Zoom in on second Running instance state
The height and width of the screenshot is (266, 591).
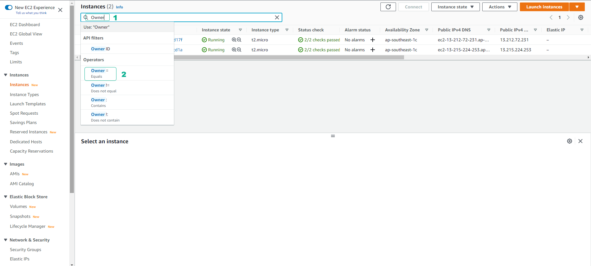[x=234, y=50]
